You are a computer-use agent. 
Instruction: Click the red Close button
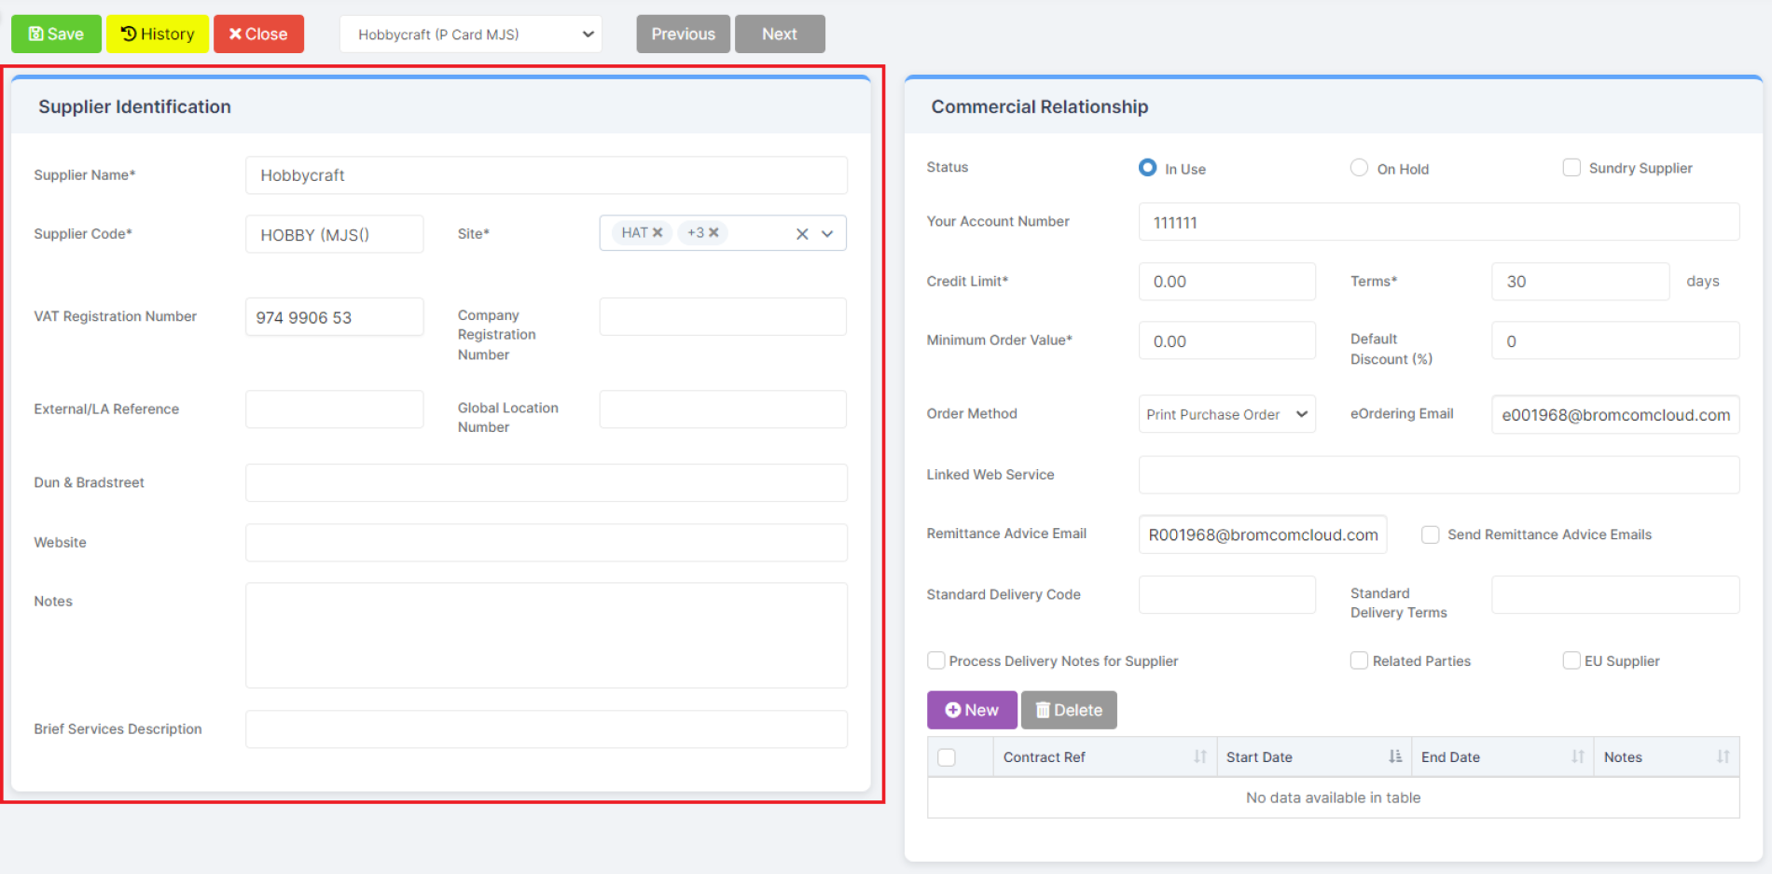(258, 35)
